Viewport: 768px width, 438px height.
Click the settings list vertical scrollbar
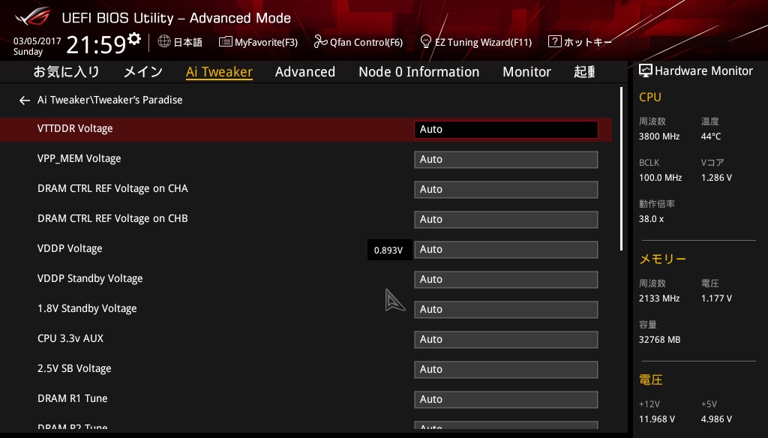621,169
